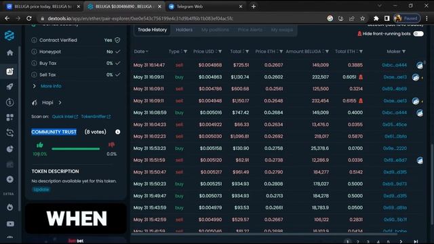Open maker address 0x9e...2220
Screen dimensions: 434x244
(x=395, y=148)
